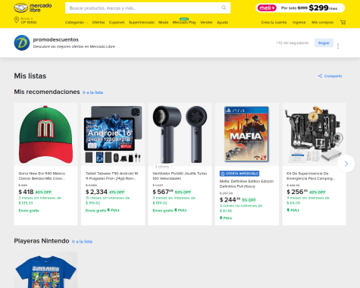The height and width of the screenshot is (288, 360).
Task: Open the Ayuda menu item
Action: click(x=222, y=23)
